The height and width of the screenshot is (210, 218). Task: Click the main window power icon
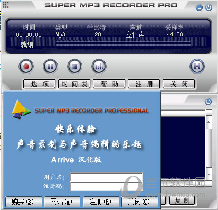(208, 7)
